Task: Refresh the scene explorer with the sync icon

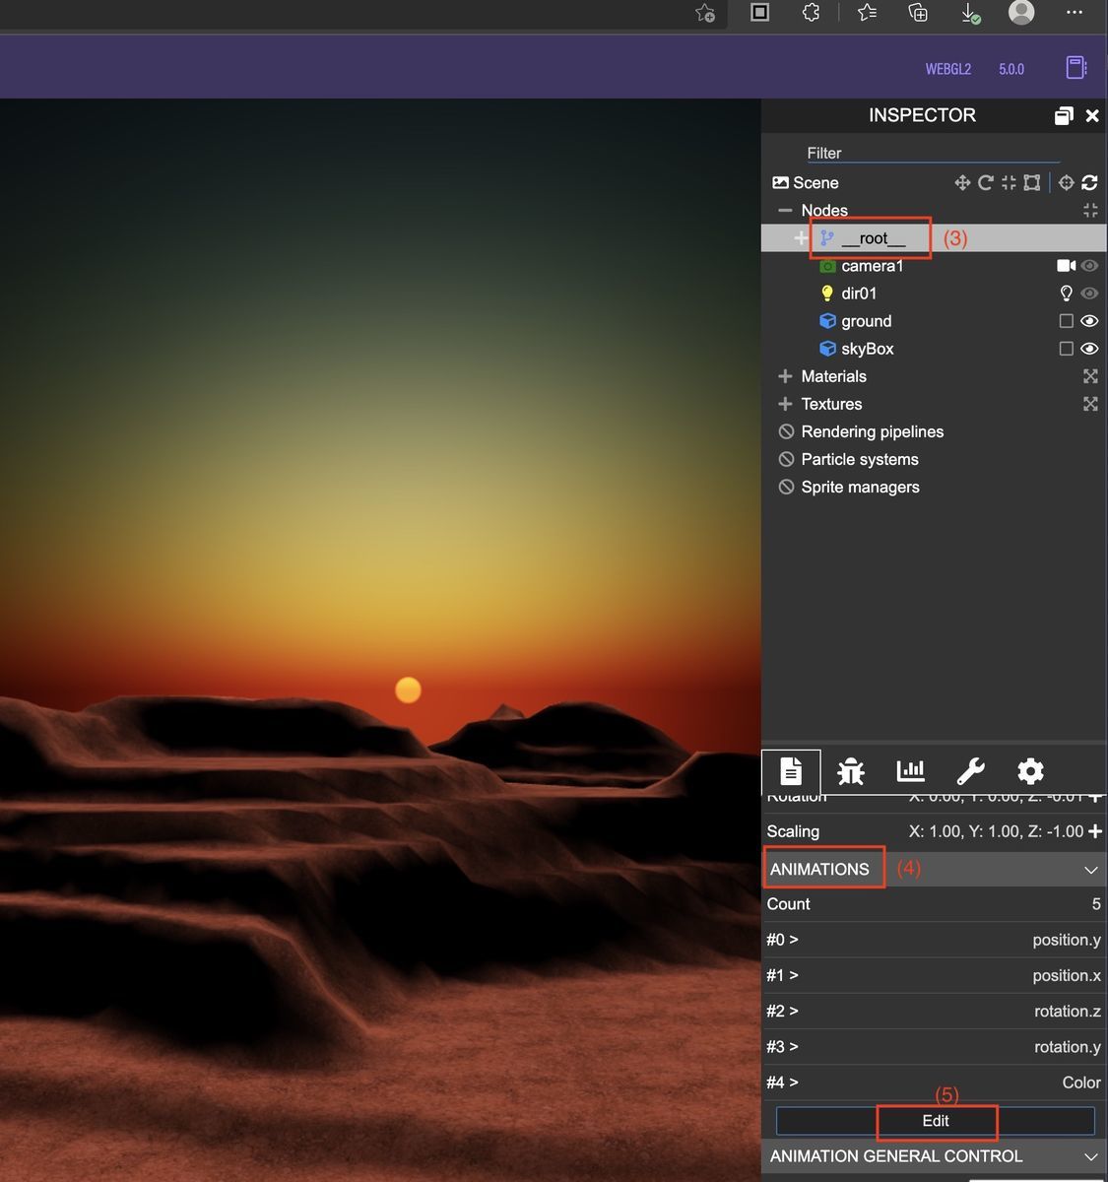Action: (x=1090, y=182)
